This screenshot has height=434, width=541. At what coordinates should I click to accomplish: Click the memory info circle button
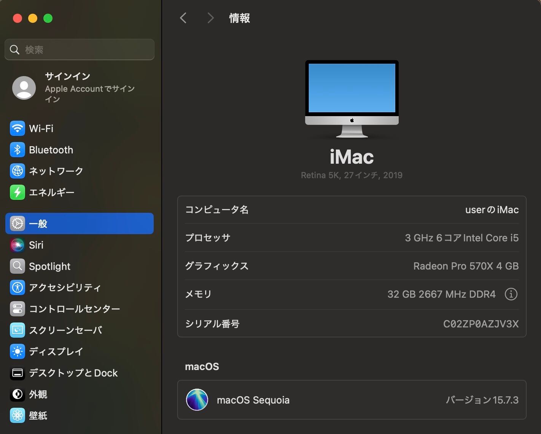[511, 294]
